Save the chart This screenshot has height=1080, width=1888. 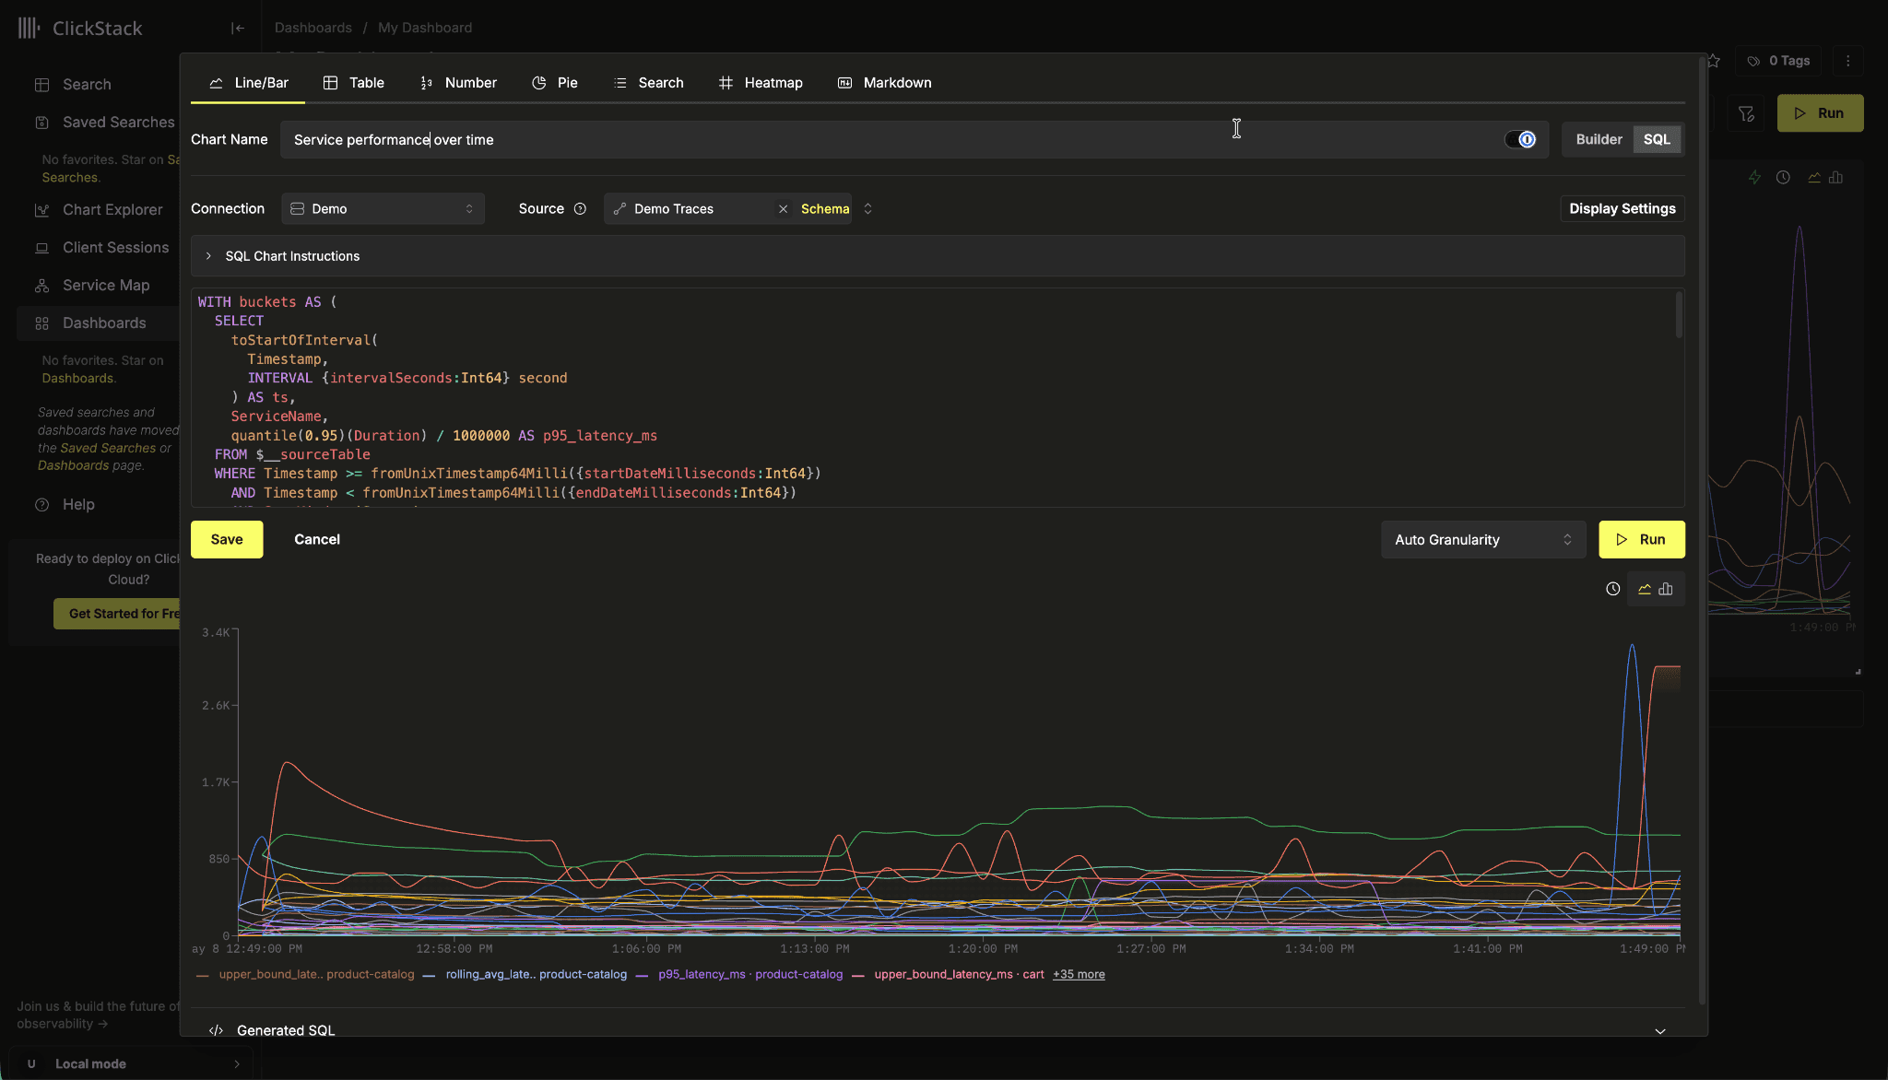coord(227,540)
